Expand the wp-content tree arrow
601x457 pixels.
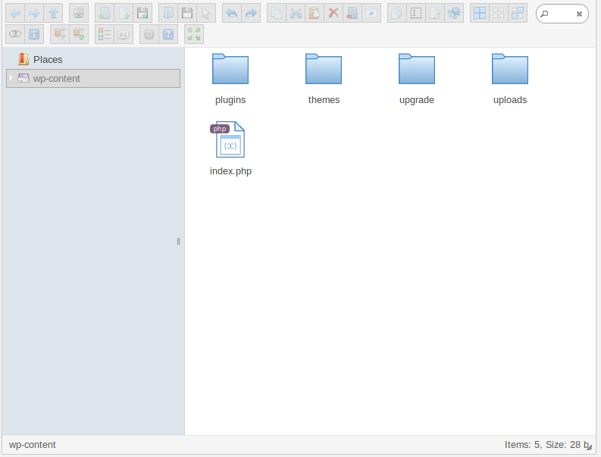(11, 78)
